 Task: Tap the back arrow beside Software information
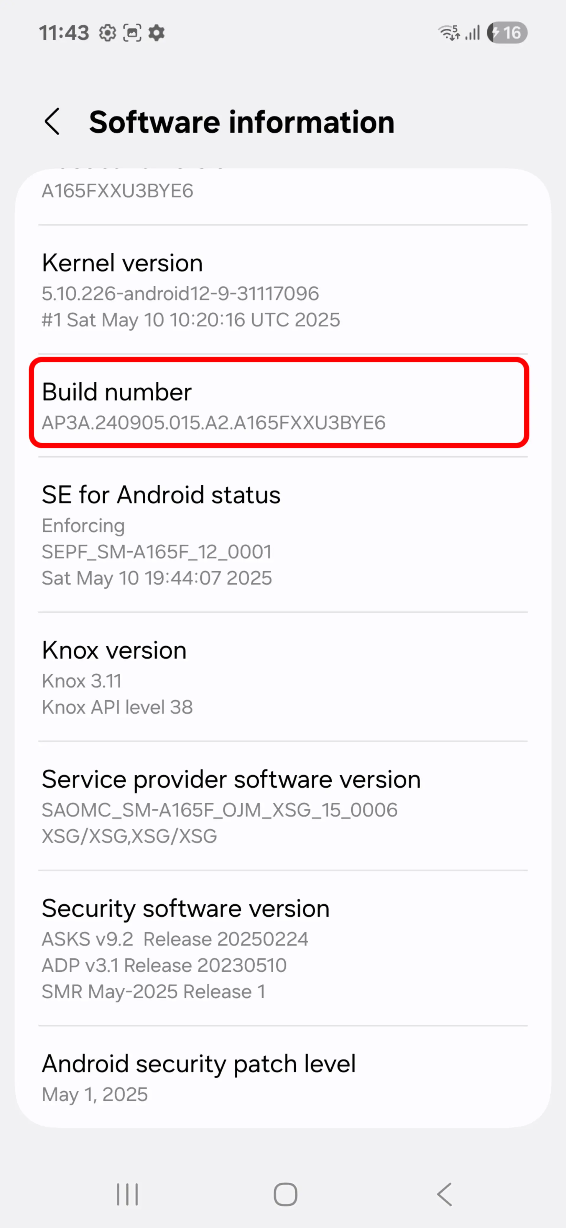52,122
